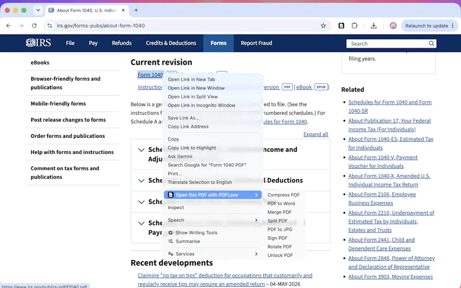Click the PDFLove extension icon in toolbar
Screen dimensions: 461x288
click(x=341, y=25)
